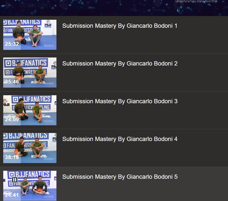Click the pause icon on video 5 thumbnail

coord(15,179)
